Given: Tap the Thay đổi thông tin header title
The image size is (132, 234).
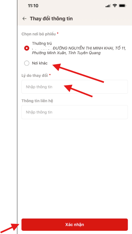Looking at the screenshot, I should tap(51, 19).
